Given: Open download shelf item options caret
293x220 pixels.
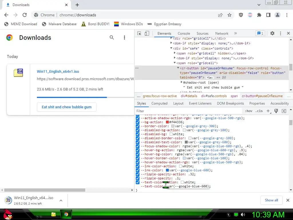Looking at the screenshot, I should coord(61,201).
